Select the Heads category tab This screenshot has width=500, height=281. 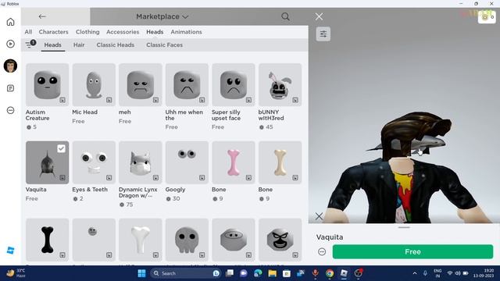155,32
